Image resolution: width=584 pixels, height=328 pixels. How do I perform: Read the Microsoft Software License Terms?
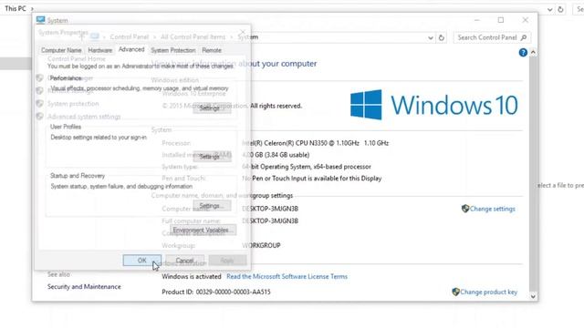coord(287,276)
